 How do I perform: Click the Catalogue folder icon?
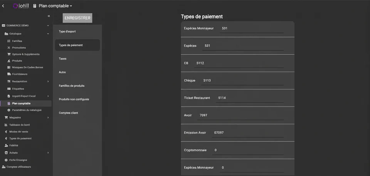click(x=7, y=34)
